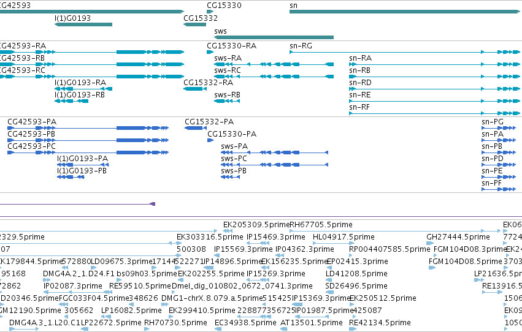Image resolution: width=522 pixels, height=332 pixels.
Task: Click the sn gene label
Action: coord(293,6)
